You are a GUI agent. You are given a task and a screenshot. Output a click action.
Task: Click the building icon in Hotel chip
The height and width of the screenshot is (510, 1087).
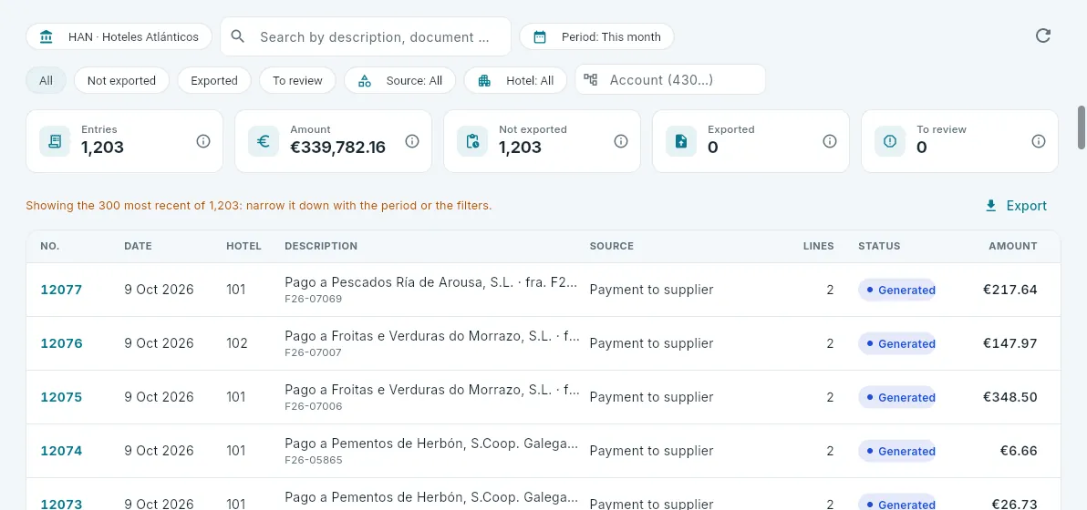pos(484,80)
